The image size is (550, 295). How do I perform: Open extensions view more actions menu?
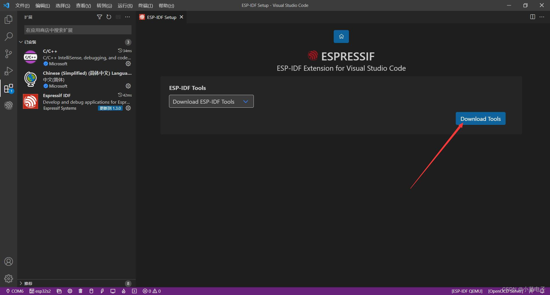coord(127,17)
